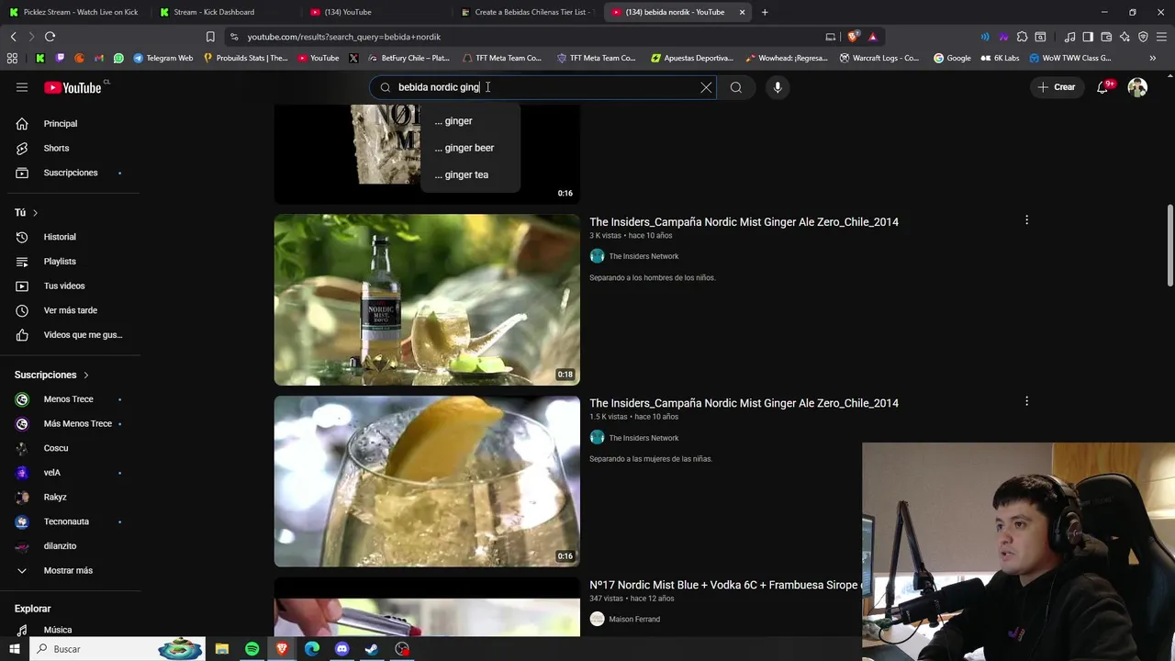
Task: Open Brave Shields icon
Action: 853,37
